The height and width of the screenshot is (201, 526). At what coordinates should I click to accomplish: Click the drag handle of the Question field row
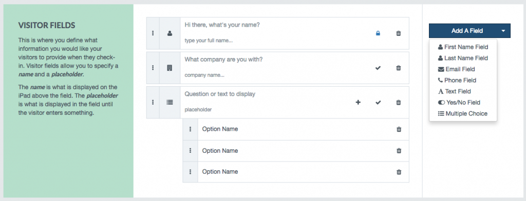(x=153, y=102)
